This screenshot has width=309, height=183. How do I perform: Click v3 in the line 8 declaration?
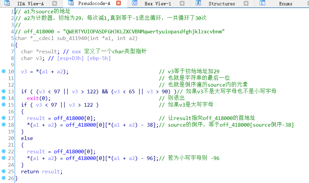coord(39,58)
